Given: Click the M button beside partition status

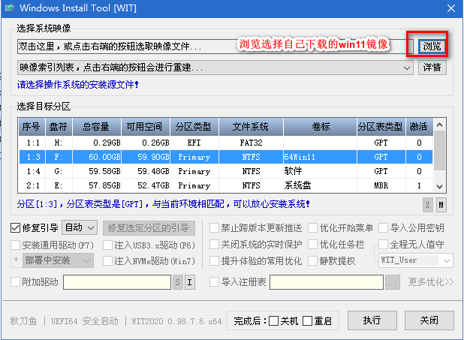Looking at the screenshot, I should click(x=441, y=205).
